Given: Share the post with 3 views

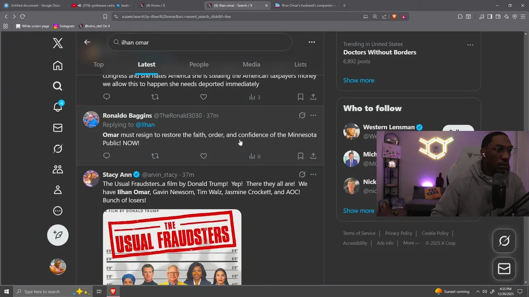Looking at the screenshot, I should (x=313, y=97).
